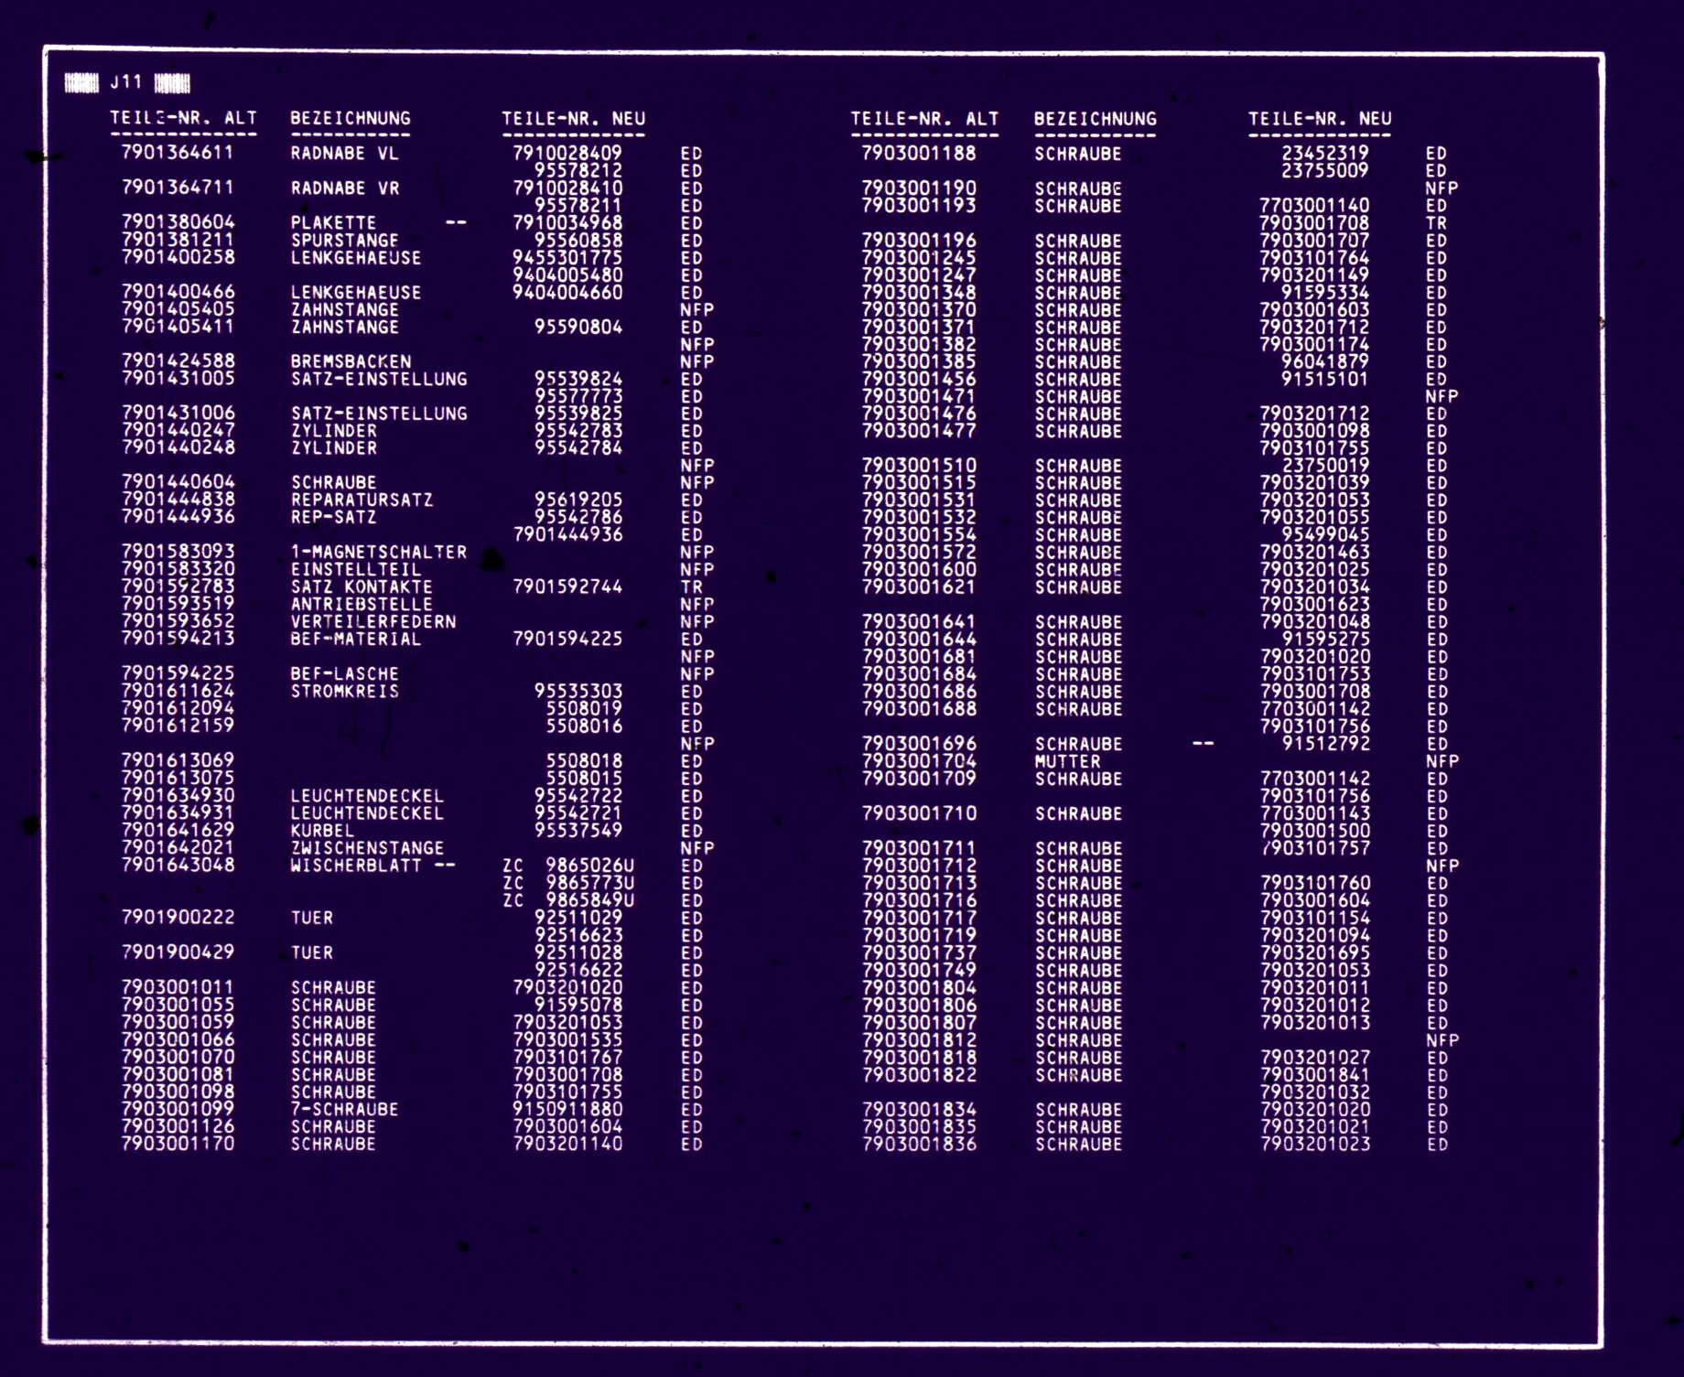This screenshot has width=1684, height=1377.
Task: Click new part number 5508015
Action: pos(584,778)
